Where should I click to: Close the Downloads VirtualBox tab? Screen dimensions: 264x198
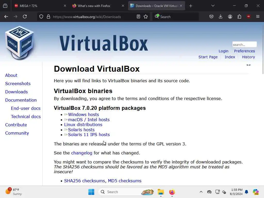pyautogui.click(x=181, y=6)
